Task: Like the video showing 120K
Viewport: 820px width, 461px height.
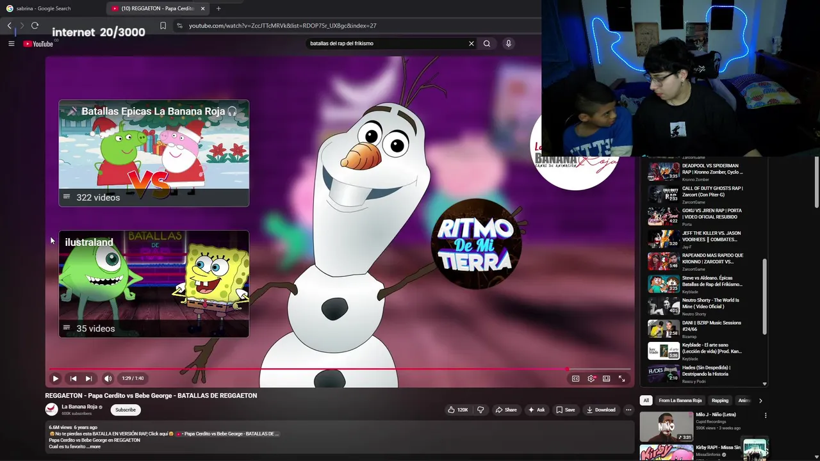Action: [458, 410]
